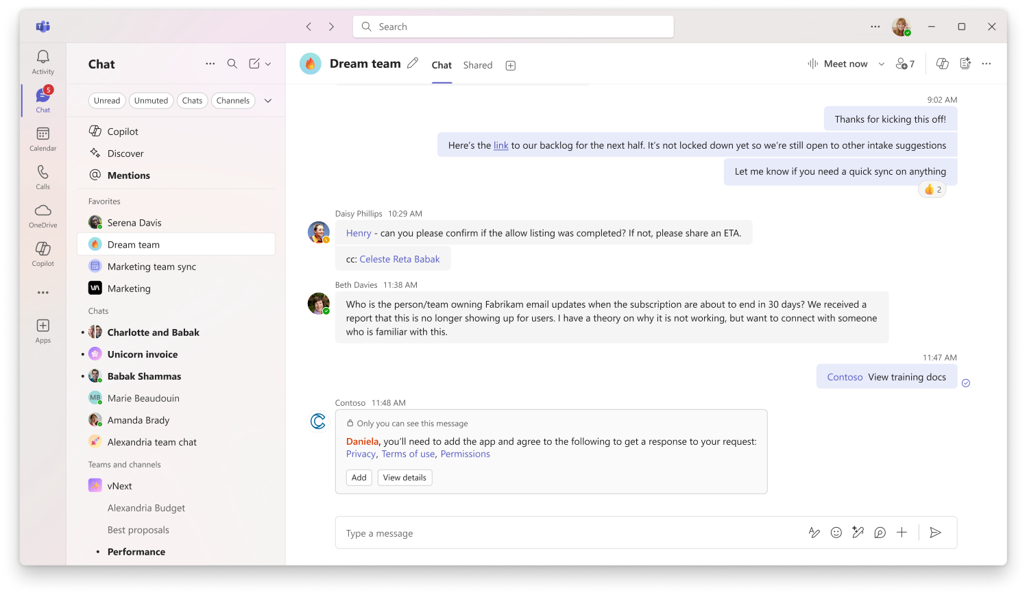Switch to the Shared tab
The width and height of the screenshot is (1027, 595).
(478, 65)
